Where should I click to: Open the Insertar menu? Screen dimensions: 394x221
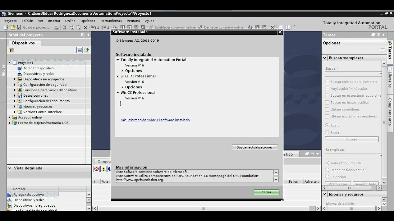point(54,21)
